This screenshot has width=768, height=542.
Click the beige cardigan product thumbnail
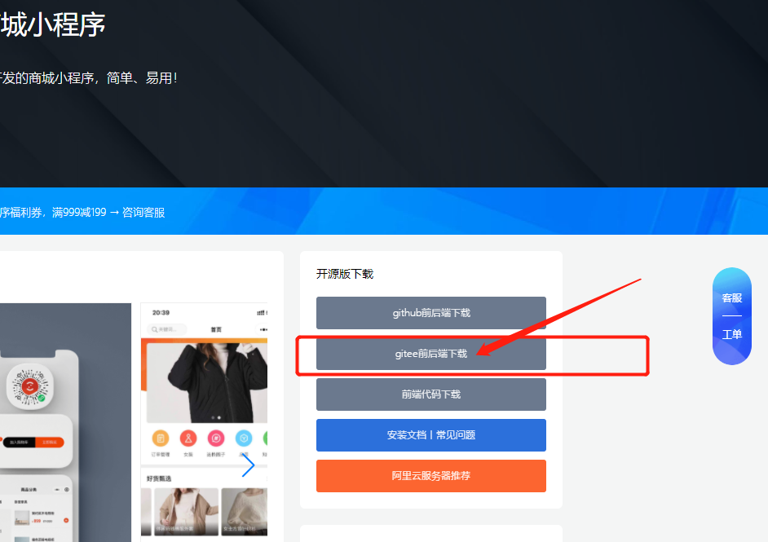pos(186,512)
